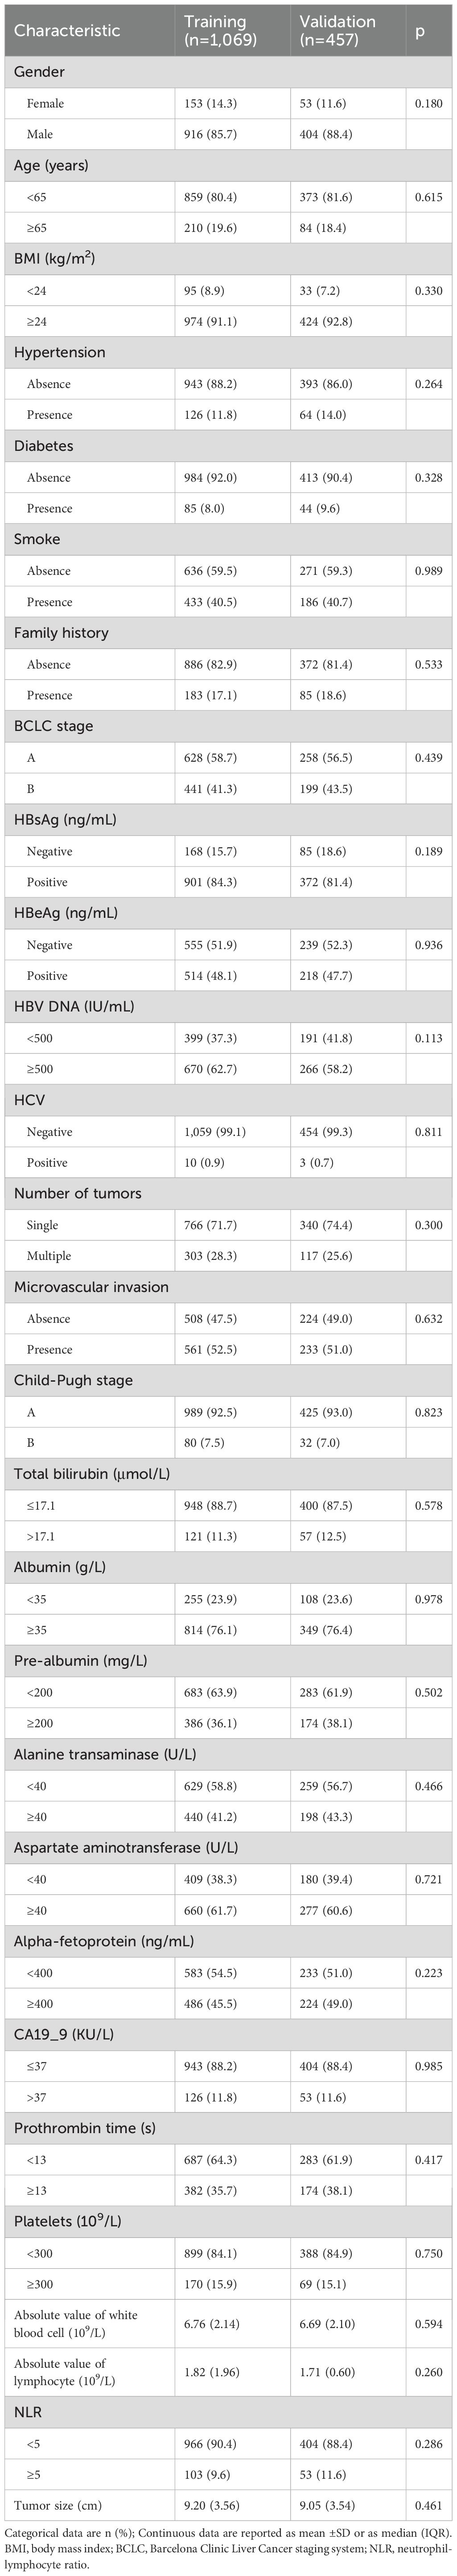Click the p-value 0.989 for Smoke
The width and height of the screenshot is (457, 2576).
tap(427, 571)
